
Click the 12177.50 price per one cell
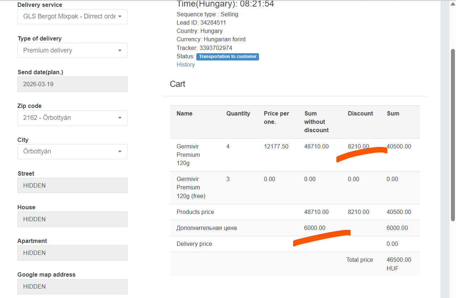(x=276, y=146)
